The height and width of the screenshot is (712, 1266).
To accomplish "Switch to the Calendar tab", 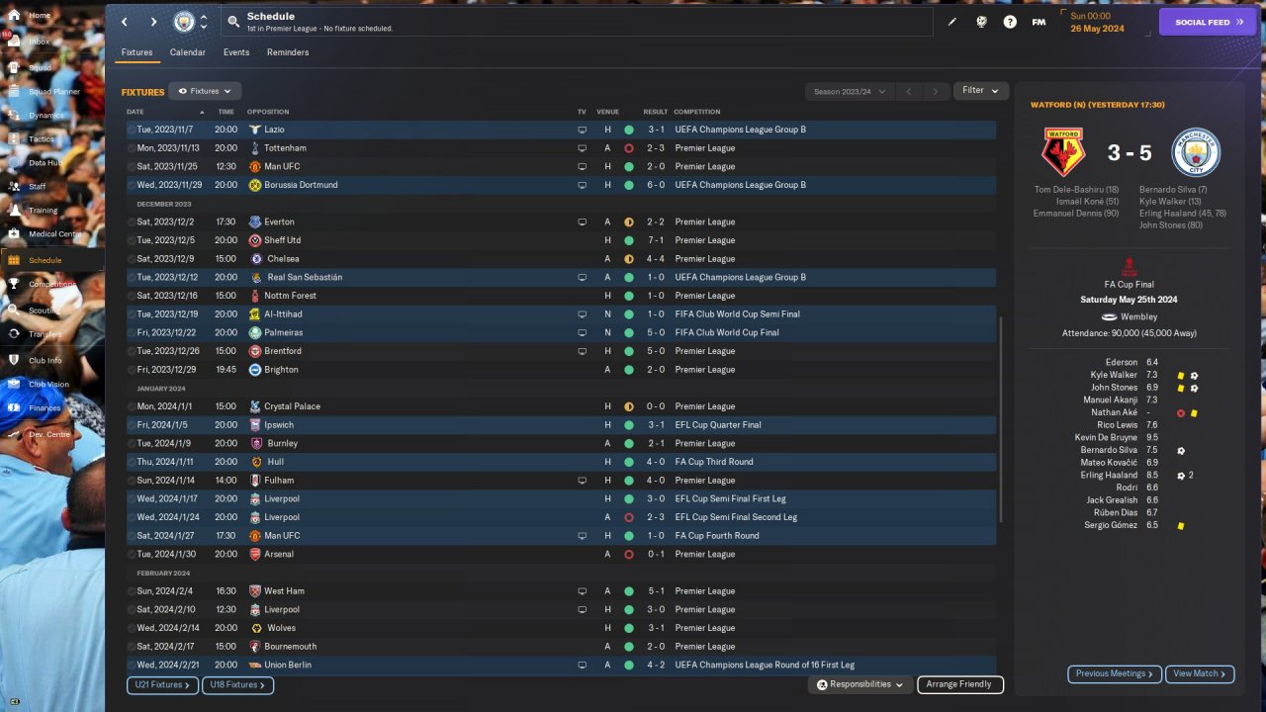I will tap(188, 52).
